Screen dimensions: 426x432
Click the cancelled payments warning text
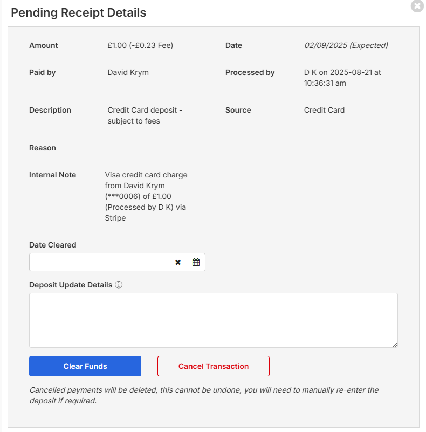click(x=204, y=395)
